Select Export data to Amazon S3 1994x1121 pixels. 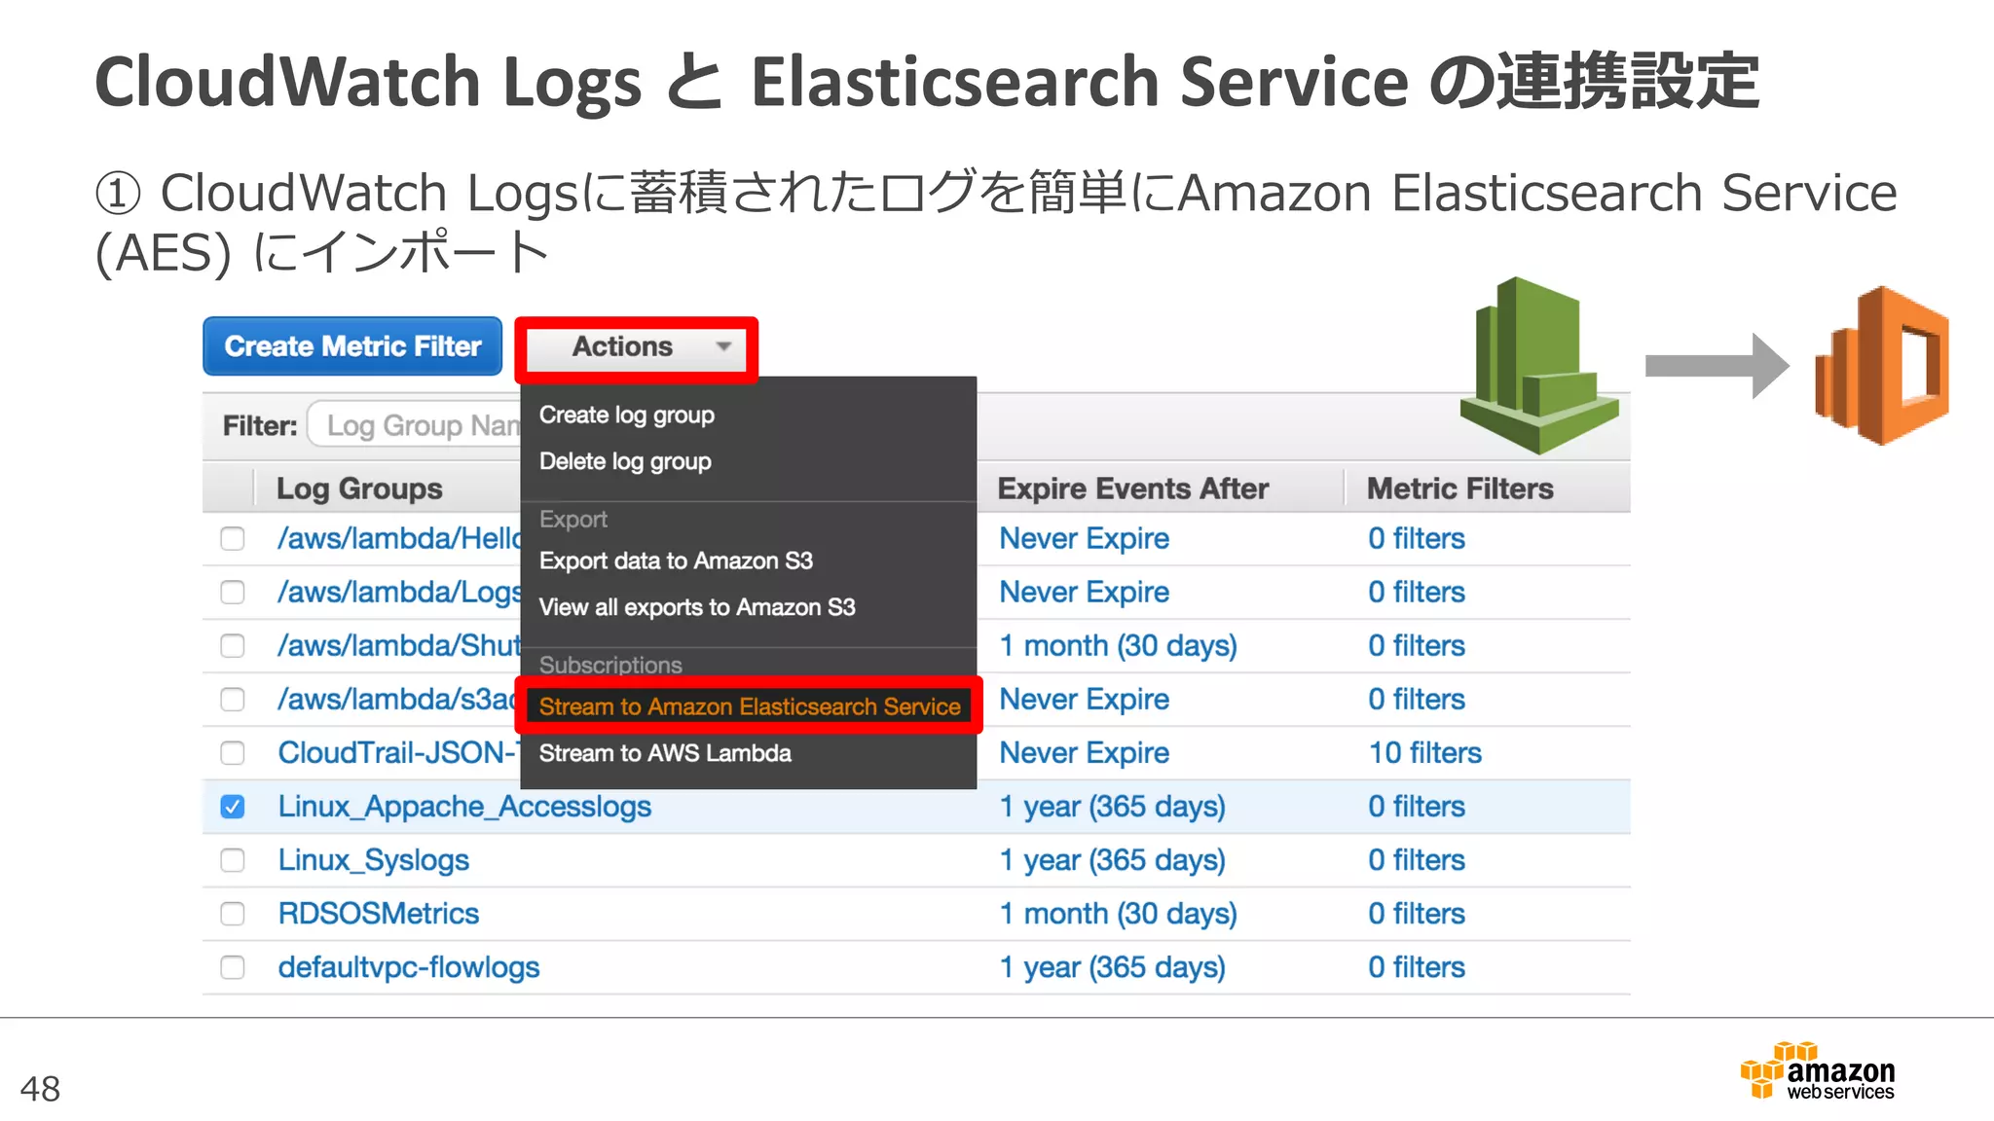click(676, 560)
